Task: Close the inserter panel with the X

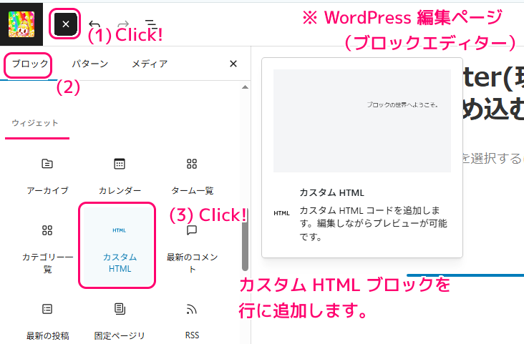Action: (233, 64)
